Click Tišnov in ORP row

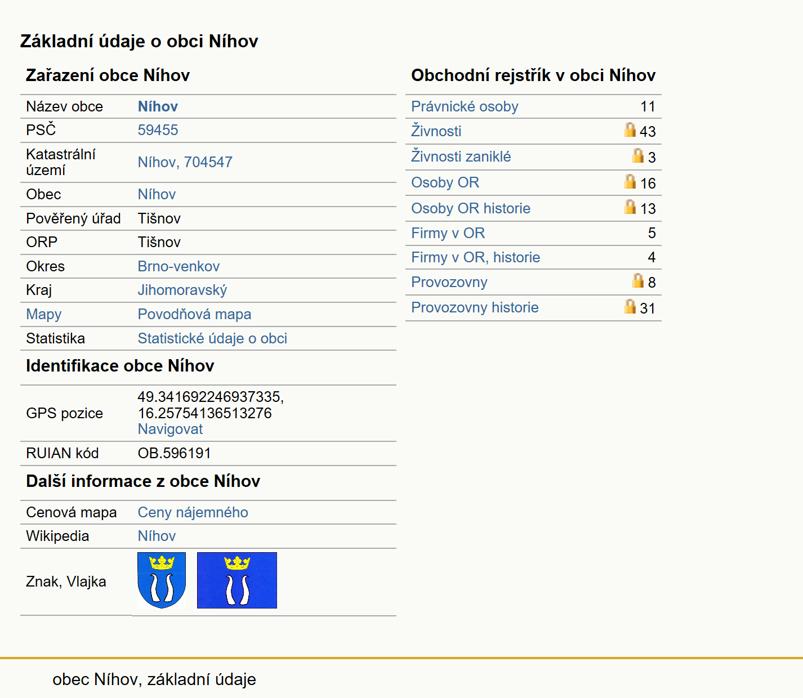click(x=159, y=242)
